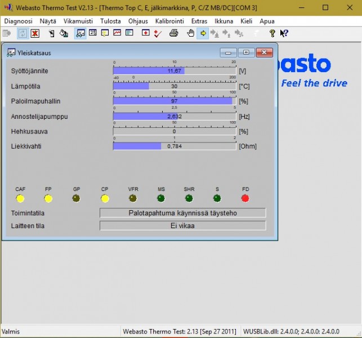The height and width of the screenshot is (338, 362).
Task: Select the hand tool icon
Action: click(x=191, y=33)
